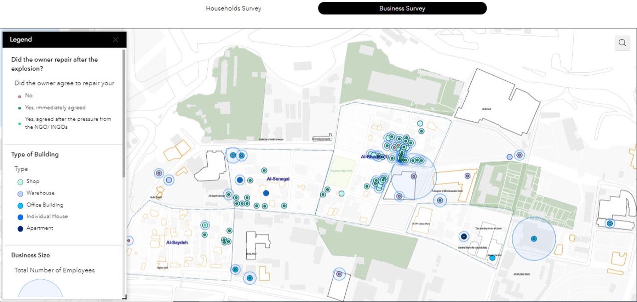Click the 'Business Size' legend heading

[x=30, y=255]
